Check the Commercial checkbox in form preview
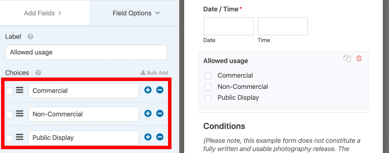This screenshot has height=153, width=389. [x=208, y=76]
